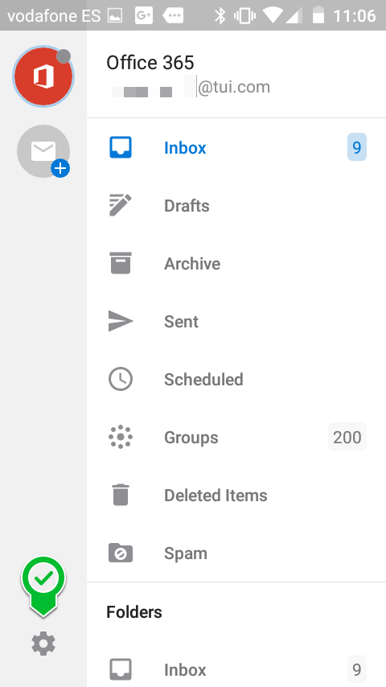Open the Scheduled folder
The height and width of the screenshot is (687, 386).
pyautogui.click(x=236, y=379)
